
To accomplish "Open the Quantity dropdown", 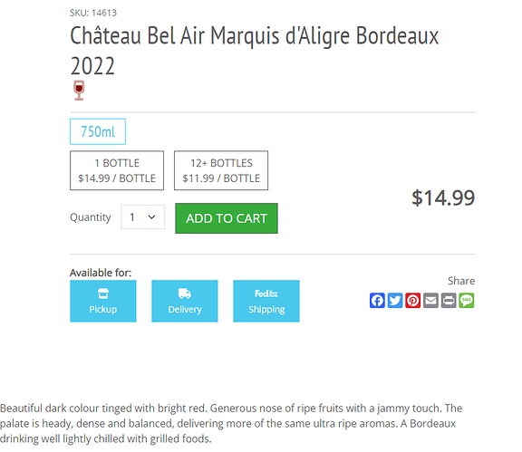I will click(x=143, y=217).
